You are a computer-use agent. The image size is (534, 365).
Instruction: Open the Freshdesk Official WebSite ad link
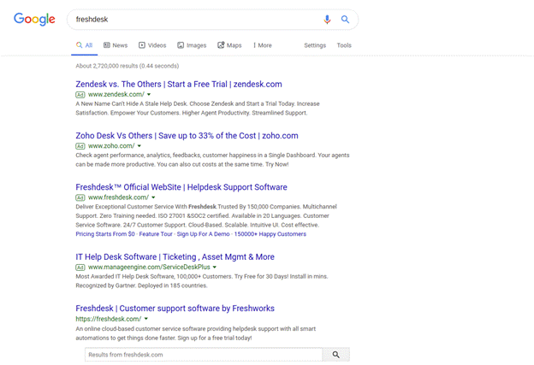pos(181,187)
